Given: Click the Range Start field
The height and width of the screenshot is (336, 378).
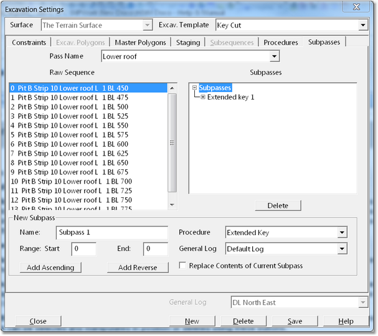Looking at the screenshot, I should click(84, 249).
